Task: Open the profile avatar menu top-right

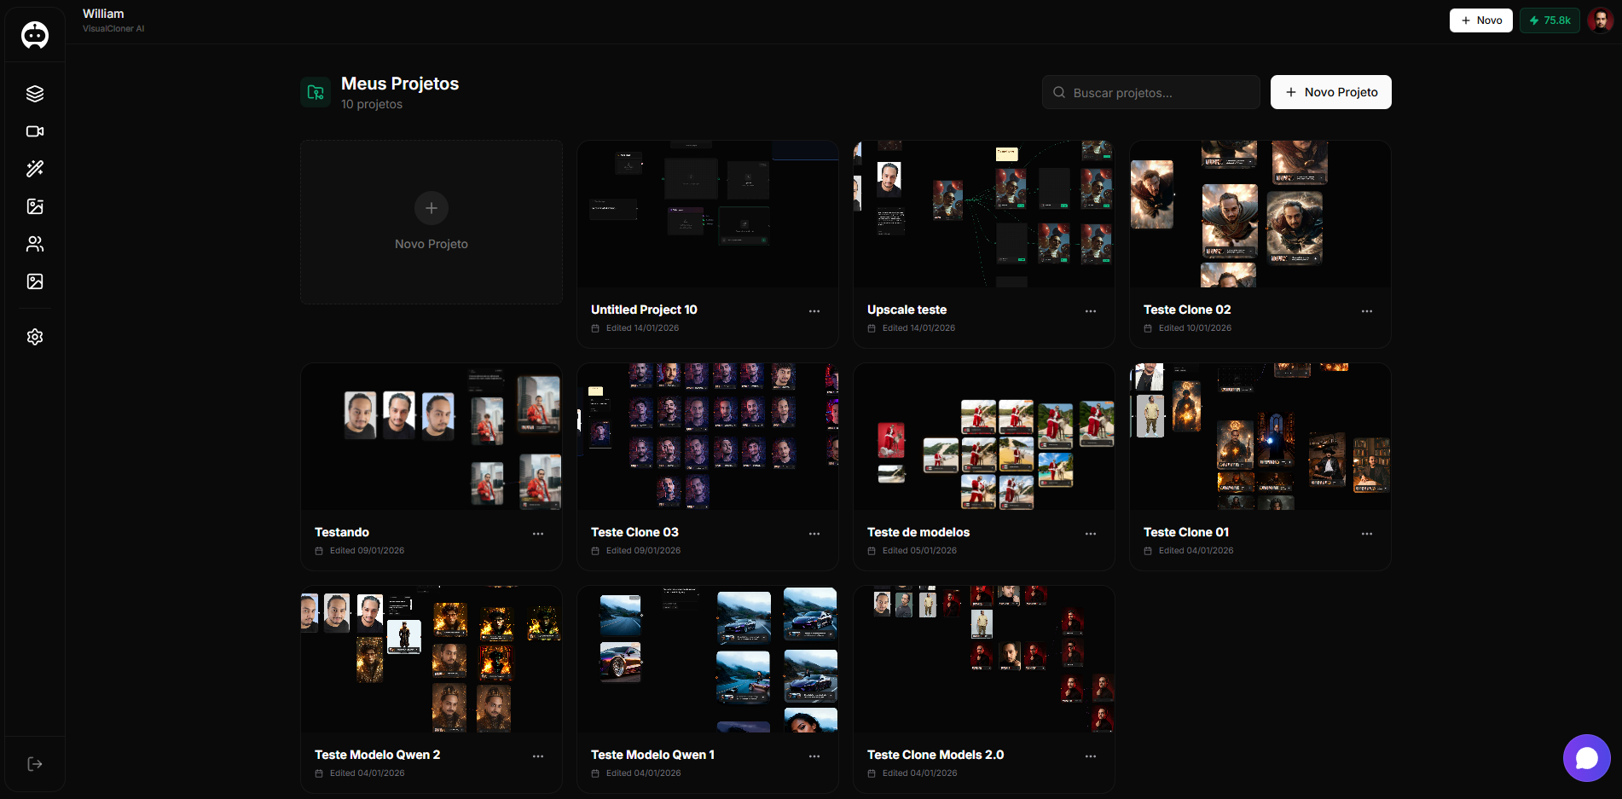Action: (1602, 20)
